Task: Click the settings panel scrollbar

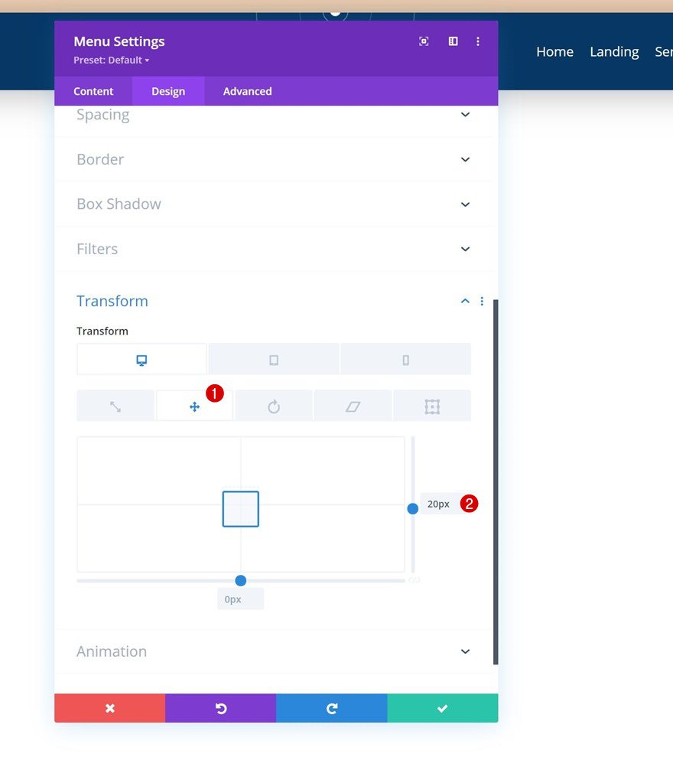Action: 496,481
